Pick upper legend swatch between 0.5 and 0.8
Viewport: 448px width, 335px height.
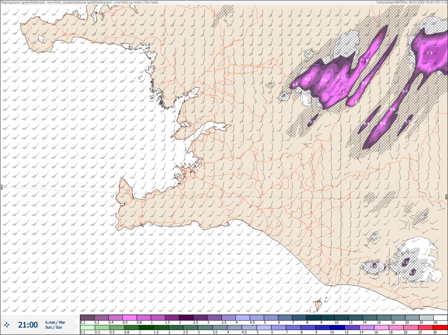click(130, 318)
